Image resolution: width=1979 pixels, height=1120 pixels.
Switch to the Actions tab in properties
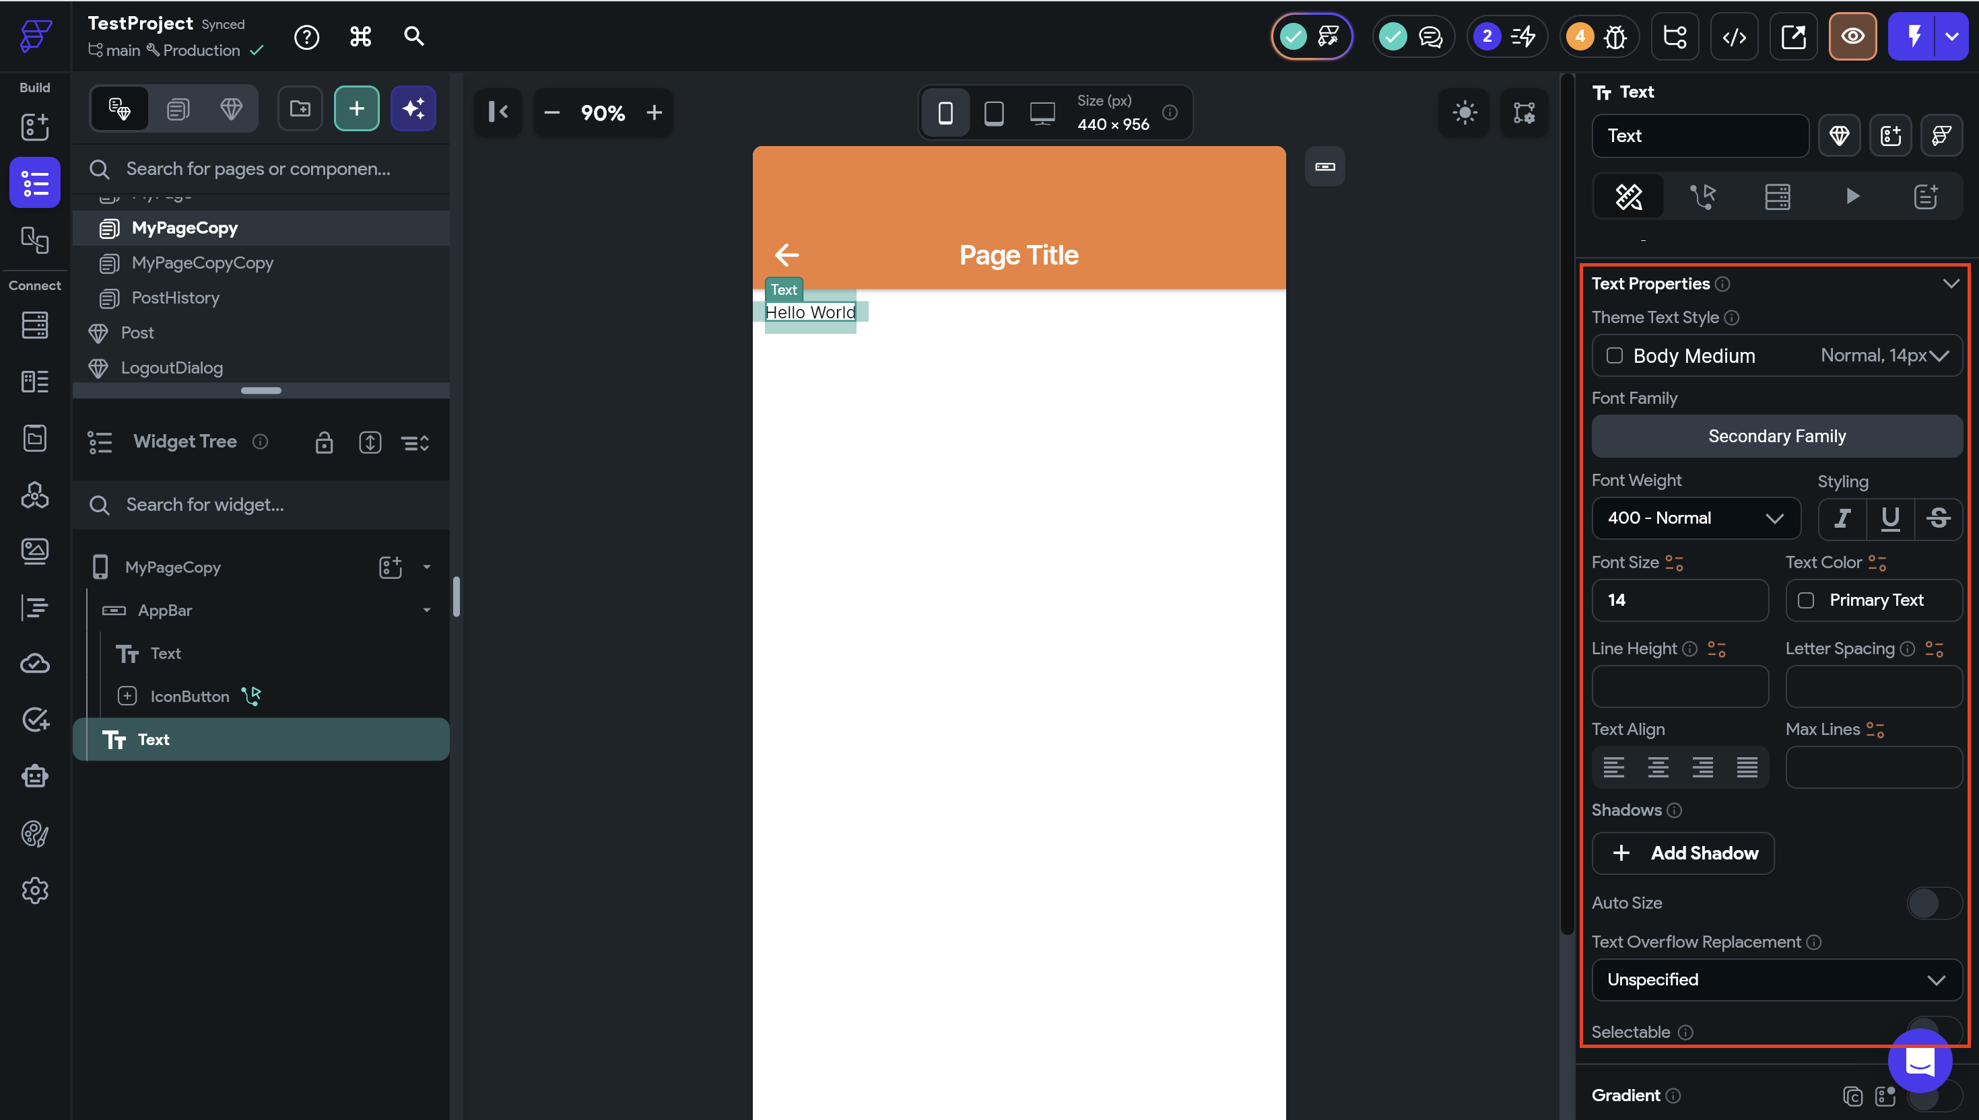(x=1703, y=197)
